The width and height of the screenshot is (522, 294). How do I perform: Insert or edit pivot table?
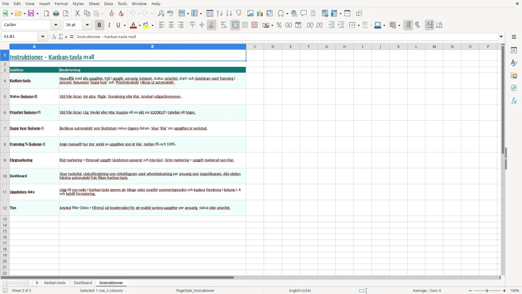tap(270, 14)
